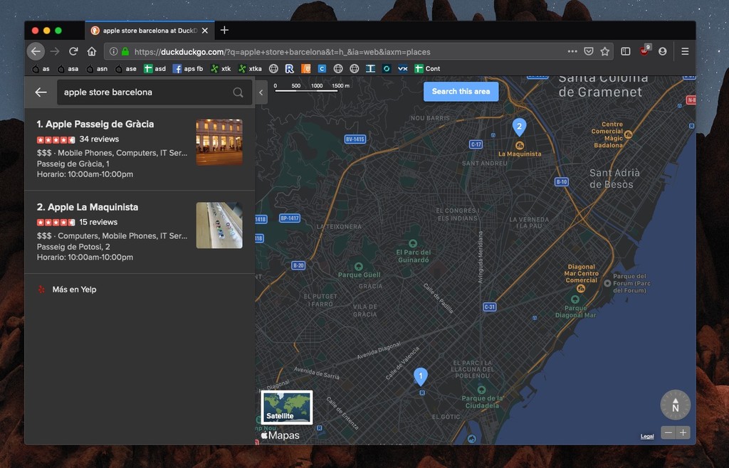Select map pin number 1
The height and width of the screenshot is (468, 729).
click(x=421, y=376)
